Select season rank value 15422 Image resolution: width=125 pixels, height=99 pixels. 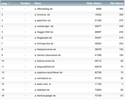pos(98,15)
